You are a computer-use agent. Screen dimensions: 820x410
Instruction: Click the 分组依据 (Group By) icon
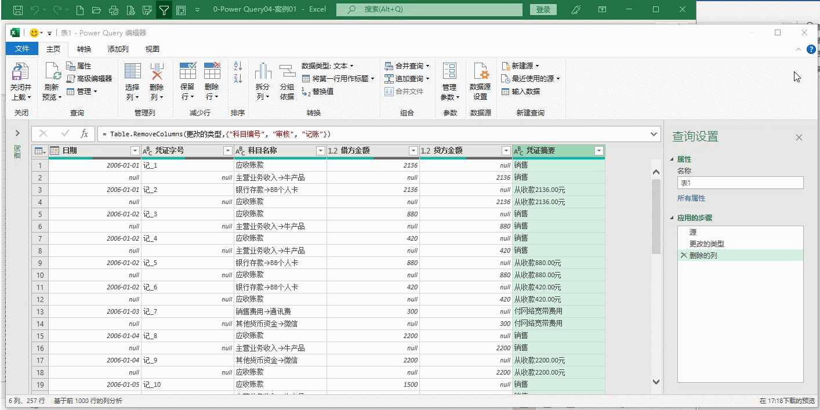click(287, 71)
